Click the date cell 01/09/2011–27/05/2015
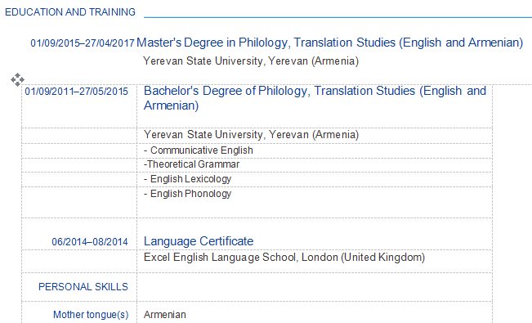This screenshot has height=323, width=532. pos(76,92)
